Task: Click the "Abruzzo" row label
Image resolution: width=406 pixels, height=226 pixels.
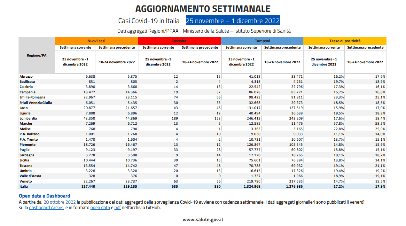Action: (26, 76)
